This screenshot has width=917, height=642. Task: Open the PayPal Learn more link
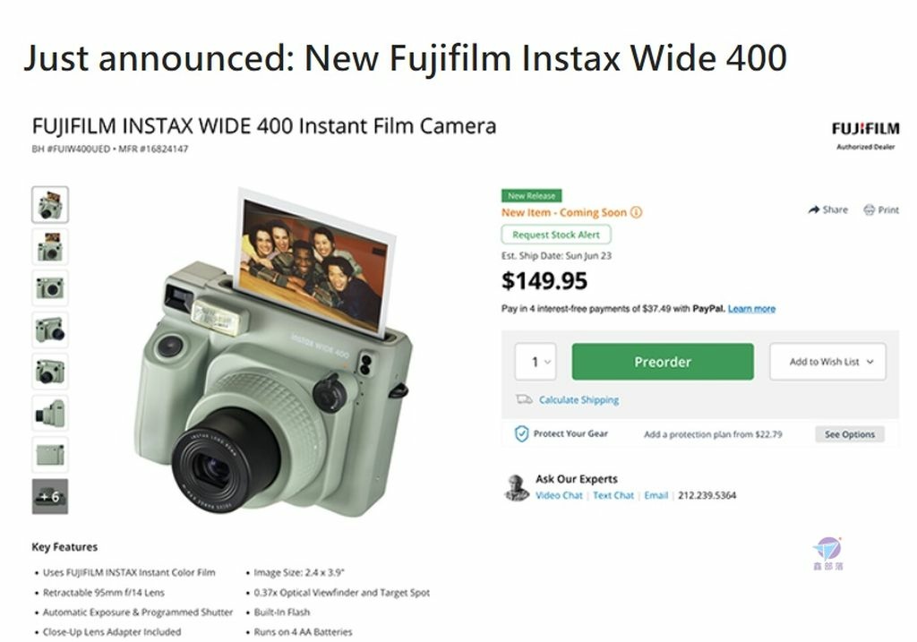tap(751, 309)
